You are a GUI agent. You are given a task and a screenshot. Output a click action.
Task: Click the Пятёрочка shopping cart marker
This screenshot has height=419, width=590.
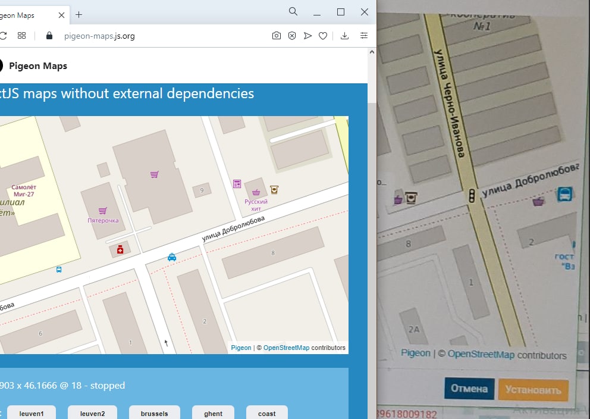(x=103, y=211)
